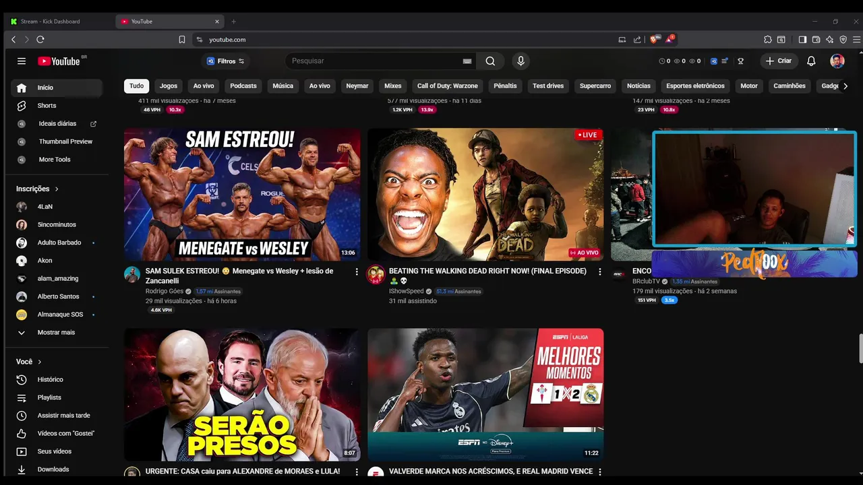
Task: Reload the page
Action: [40, 40]
